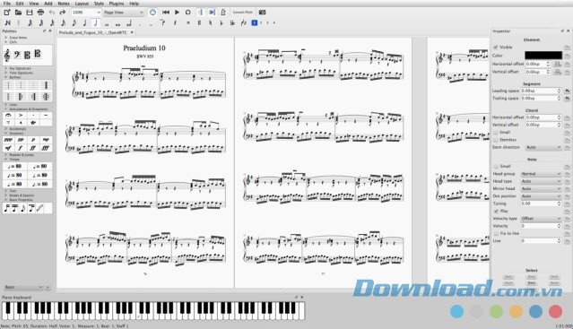Open the Stem direction dropdown

[x=543, y=148]
